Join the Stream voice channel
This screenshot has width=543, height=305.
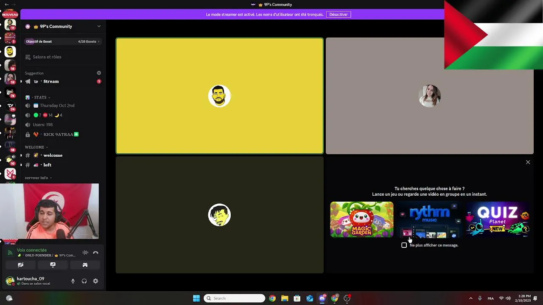coord(63,81)
